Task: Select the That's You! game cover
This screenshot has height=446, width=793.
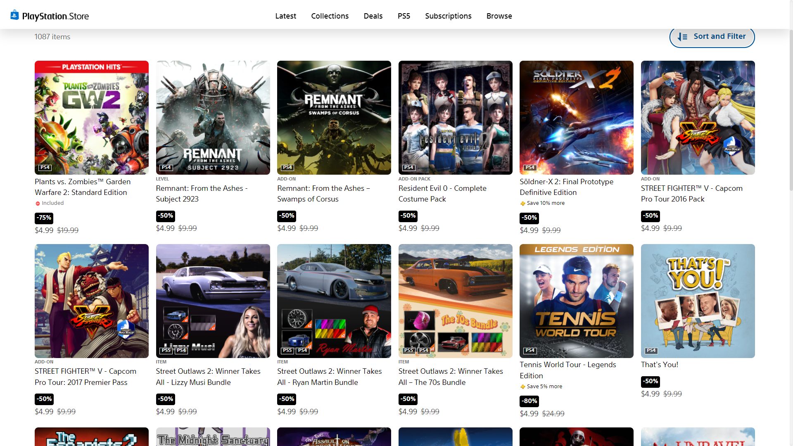Action: tap(698, 301)
